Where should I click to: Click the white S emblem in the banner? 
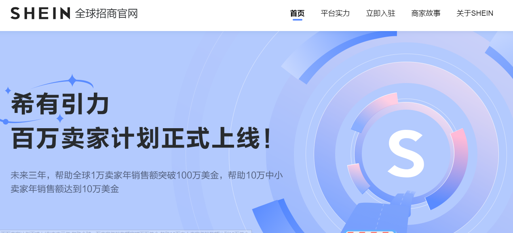(x=406, y=153)
